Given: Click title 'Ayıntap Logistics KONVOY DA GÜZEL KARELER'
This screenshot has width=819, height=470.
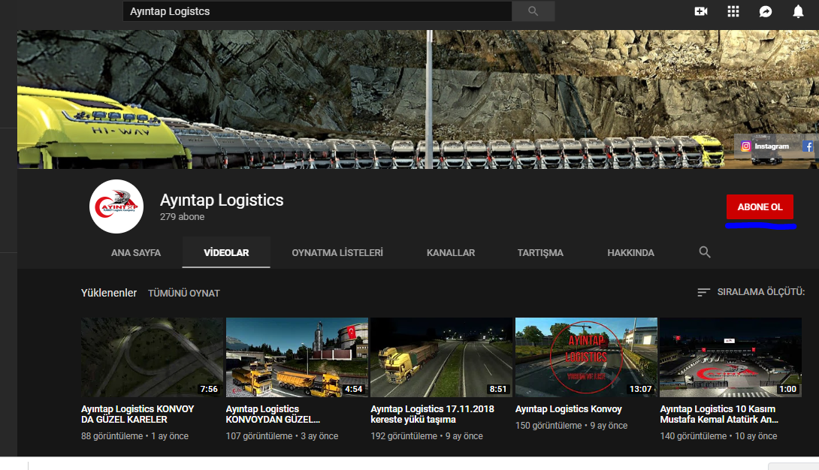Looking at the screenshot, I should [138, 414].
